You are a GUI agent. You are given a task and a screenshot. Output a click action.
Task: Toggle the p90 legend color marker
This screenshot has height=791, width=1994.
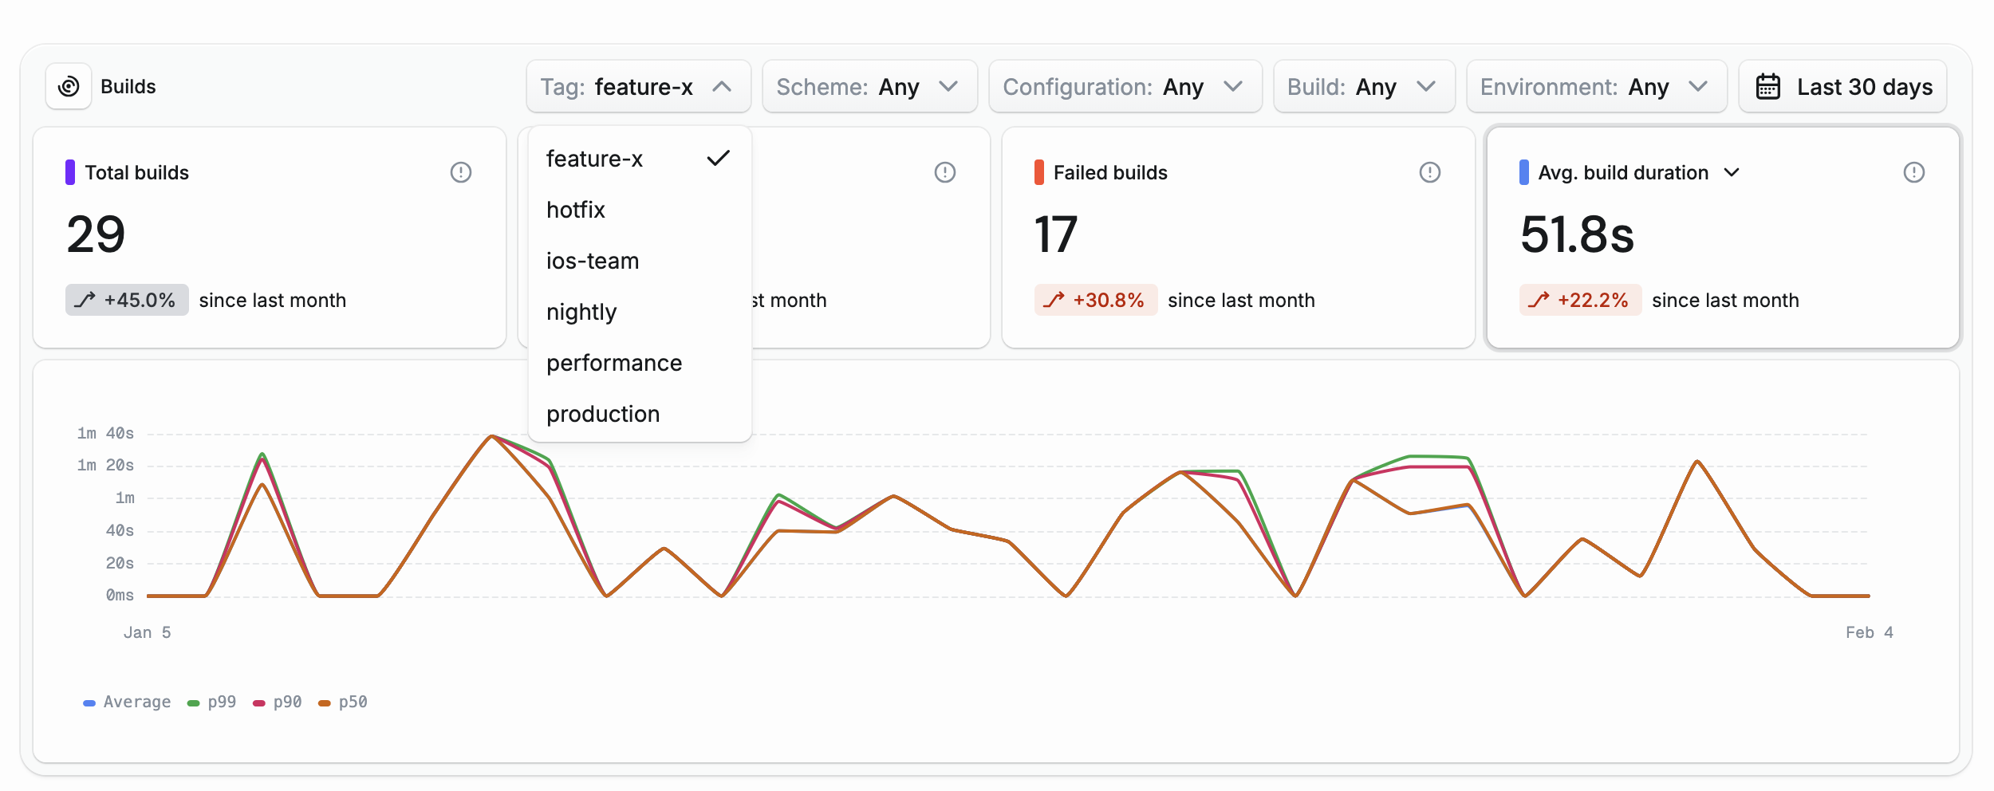258,702
